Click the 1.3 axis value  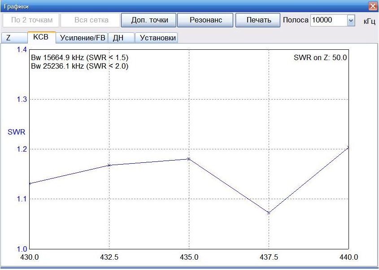coord(22,100)
